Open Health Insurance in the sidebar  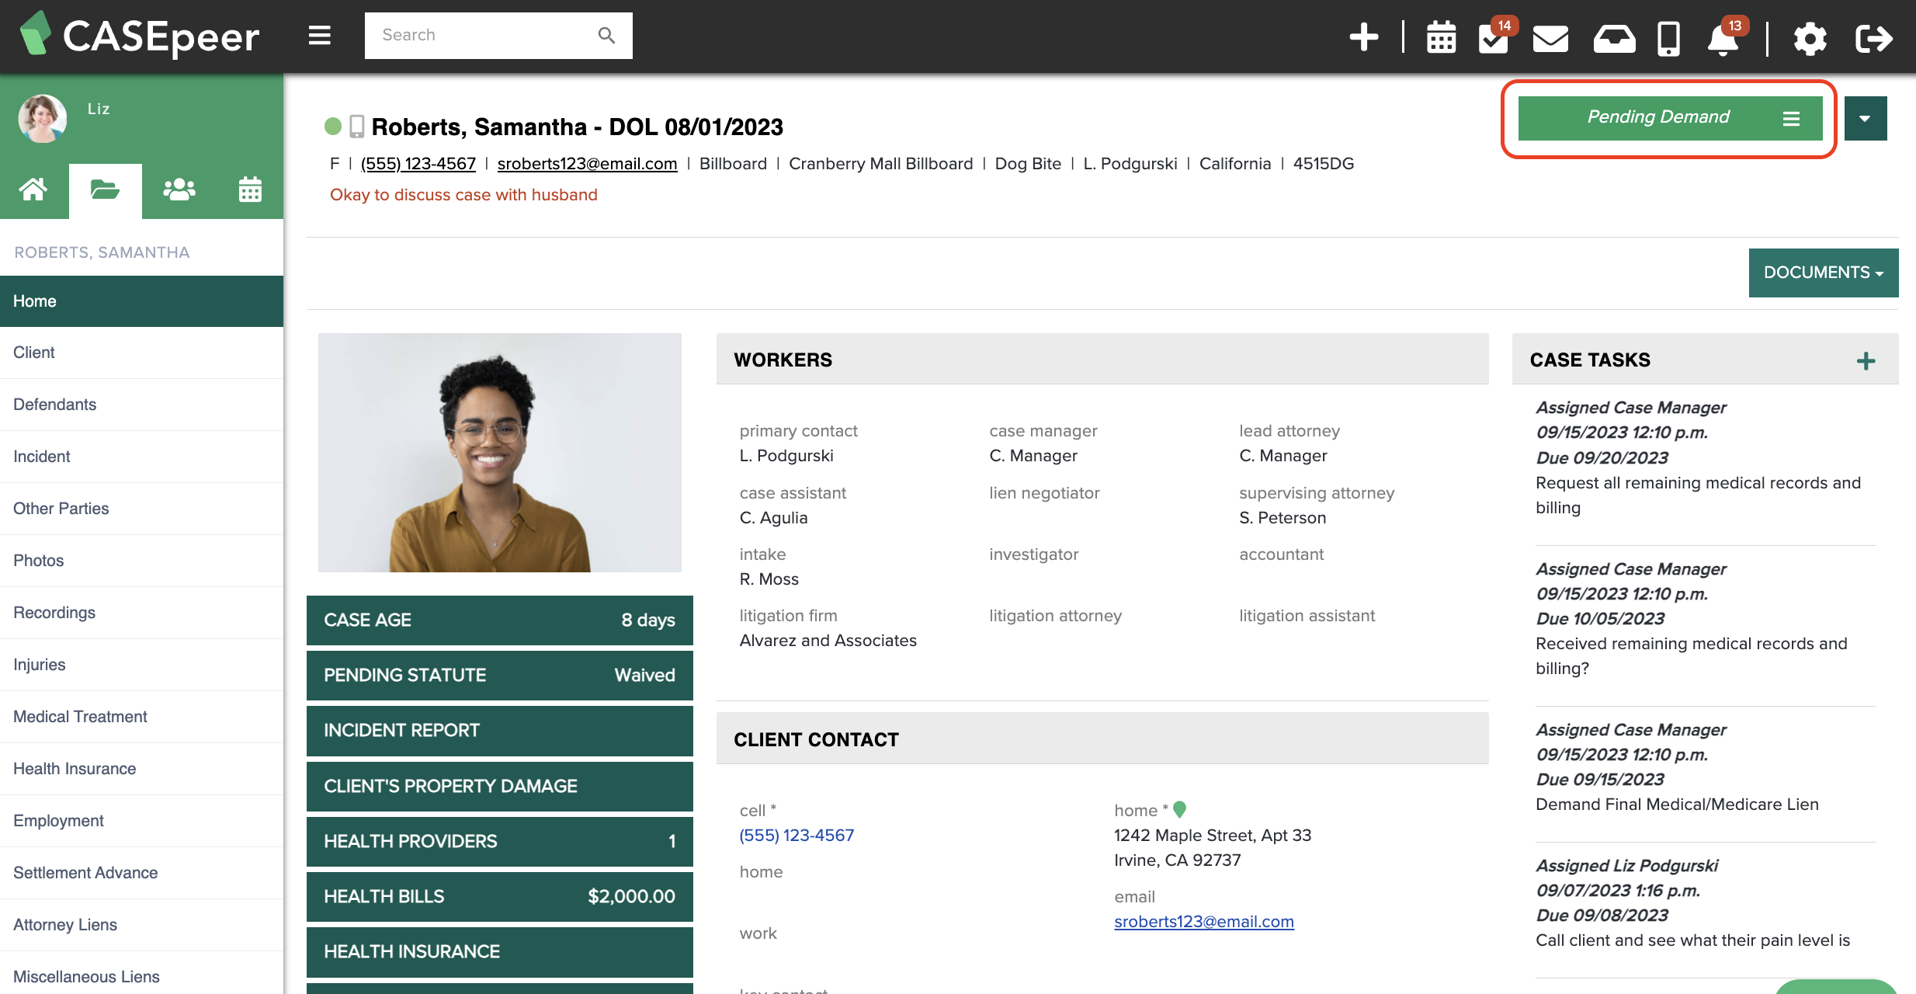tap(141, 769)
